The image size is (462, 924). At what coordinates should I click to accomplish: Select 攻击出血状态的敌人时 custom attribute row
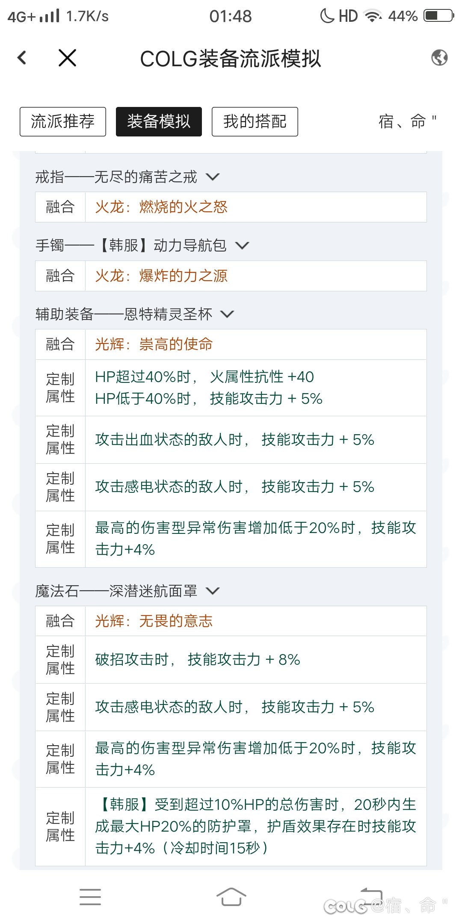tap(234, 440)
